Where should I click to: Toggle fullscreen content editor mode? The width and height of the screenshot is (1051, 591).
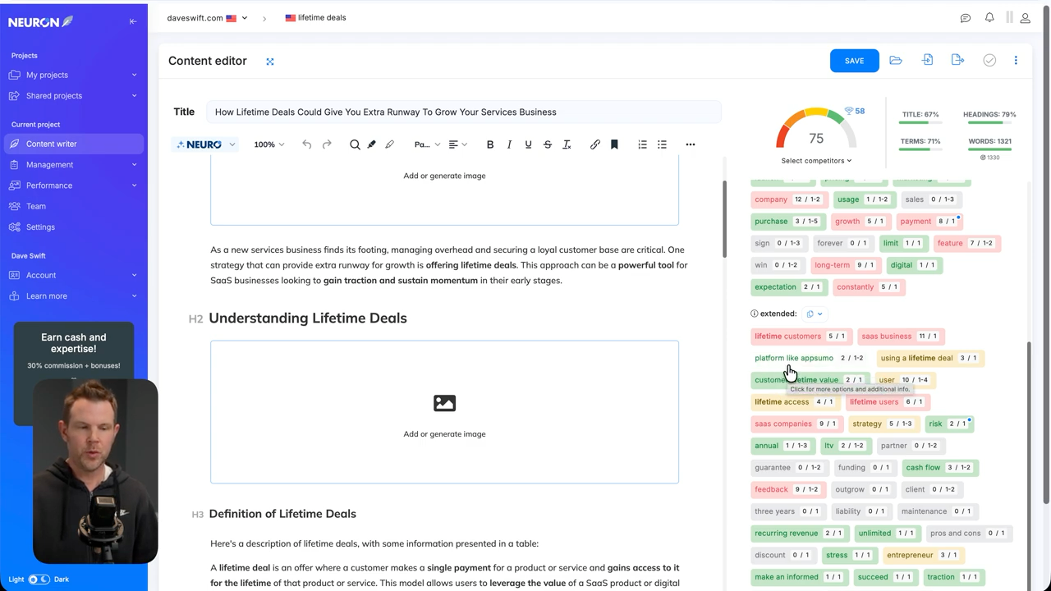(x=270, y=62)
